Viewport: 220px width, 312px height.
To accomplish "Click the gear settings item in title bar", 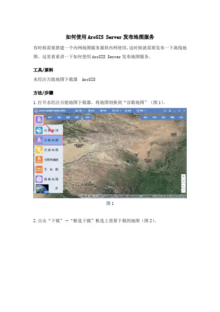I will [128, 111].
